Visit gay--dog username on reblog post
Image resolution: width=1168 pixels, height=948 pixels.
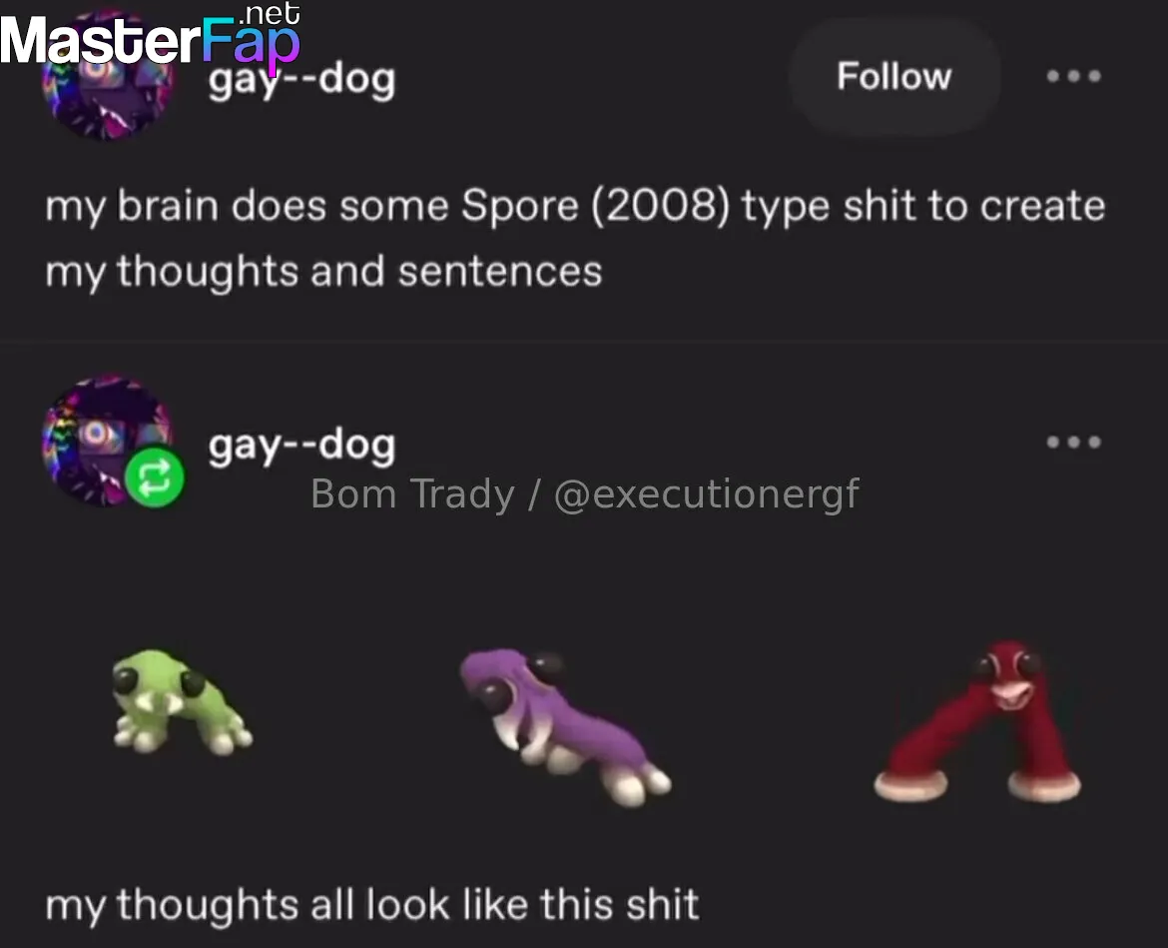[x=301, y=446]
